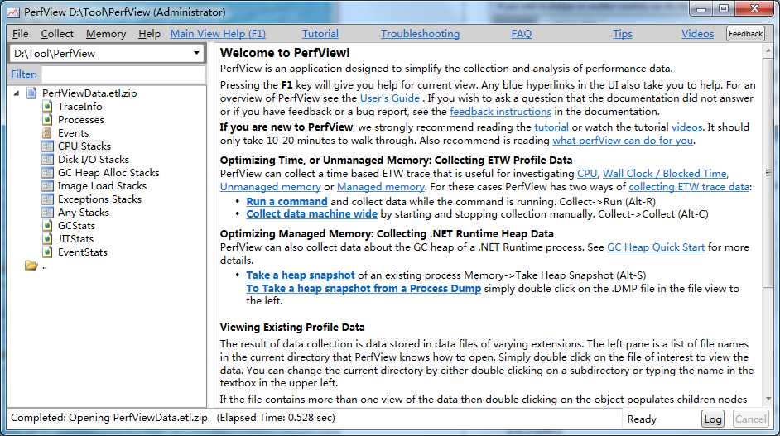Click the GC Heap Alloc Stacks icon
This screenshot has width=780, height=436.
pyautogui.click(x=47, y=173)
